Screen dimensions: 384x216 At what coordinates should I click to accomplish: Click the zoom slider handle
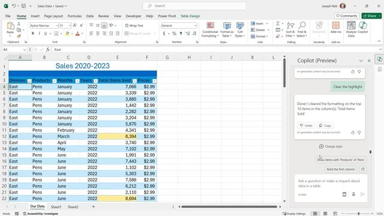coord(359,214)
